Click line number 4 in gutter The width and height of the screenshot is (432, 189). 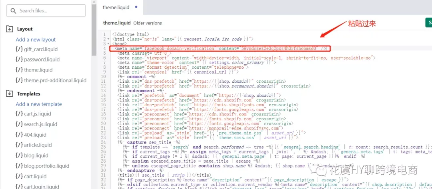[104, 48]
